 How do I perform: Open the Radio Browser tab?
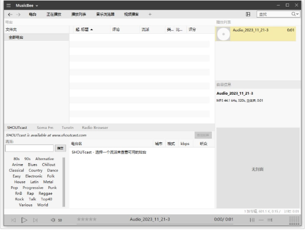click(x=95, y=128)
